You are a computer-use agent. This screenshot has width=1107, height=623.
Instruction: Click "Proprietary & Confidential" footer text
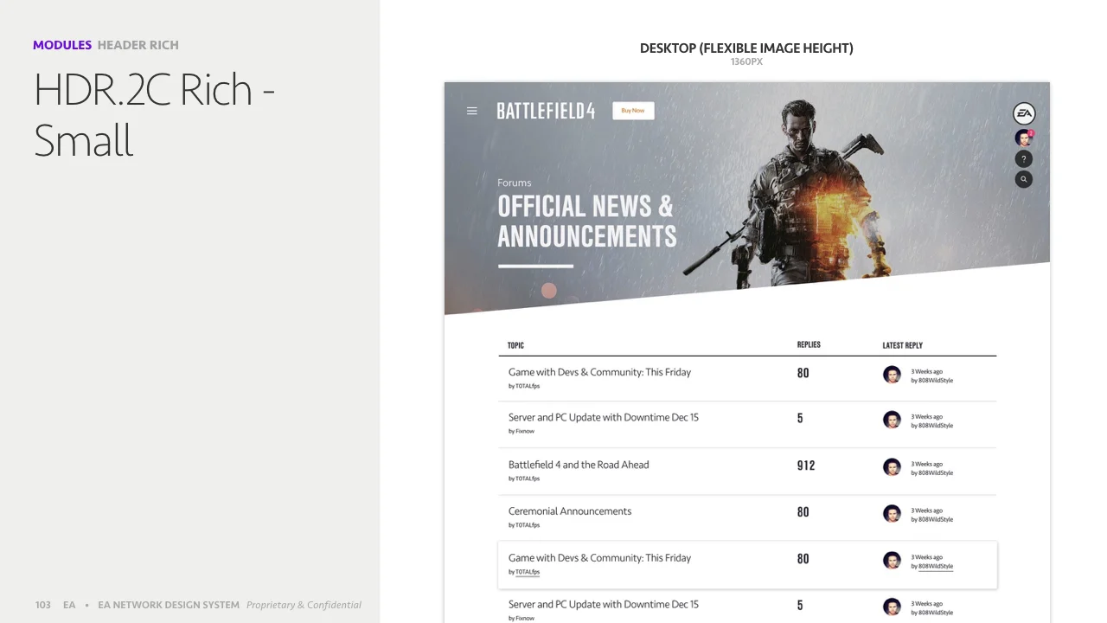[x=304, y=605]
